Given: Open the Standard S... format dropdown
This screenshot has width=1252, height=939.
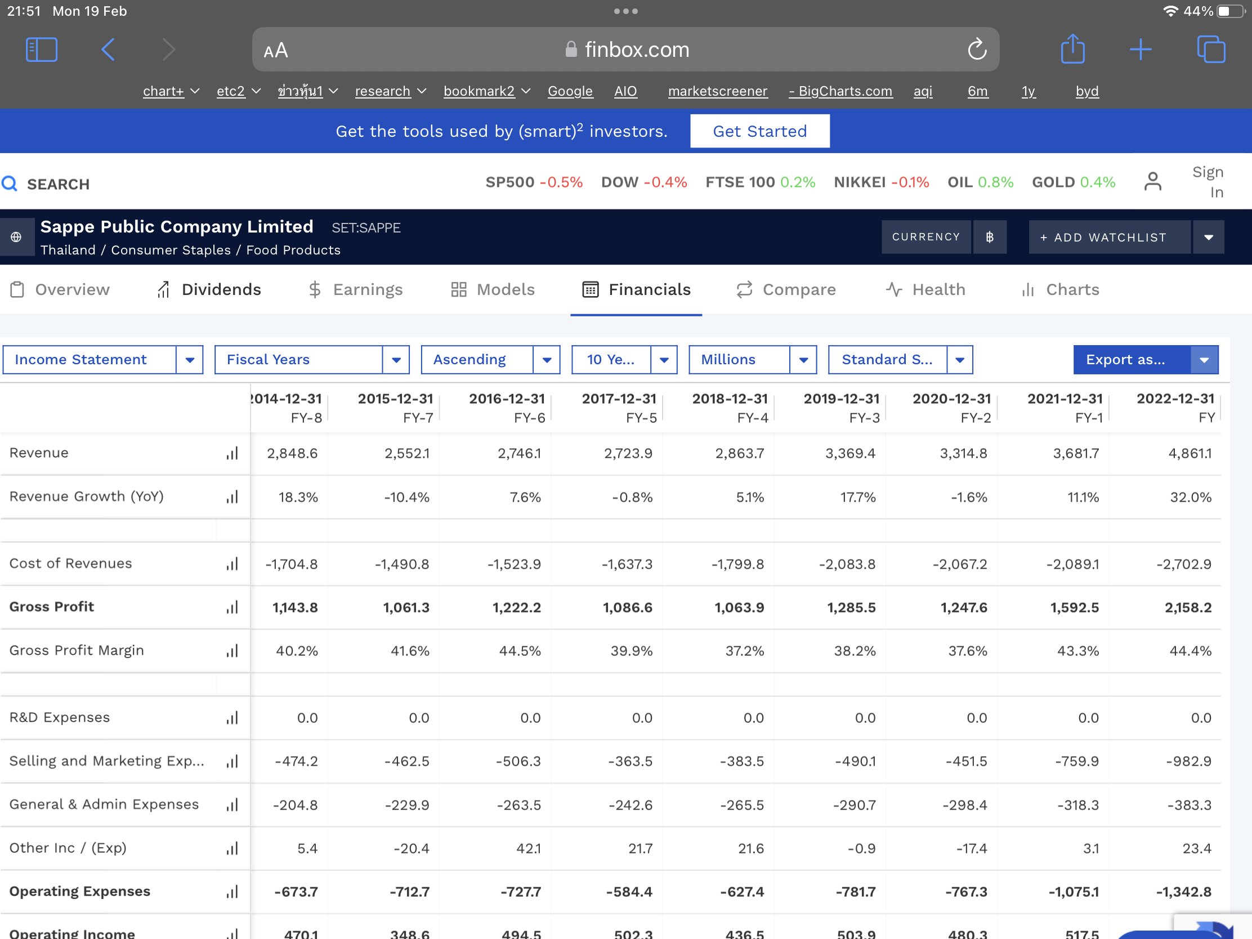Looking at the screenshot, I should pos(960,360).
